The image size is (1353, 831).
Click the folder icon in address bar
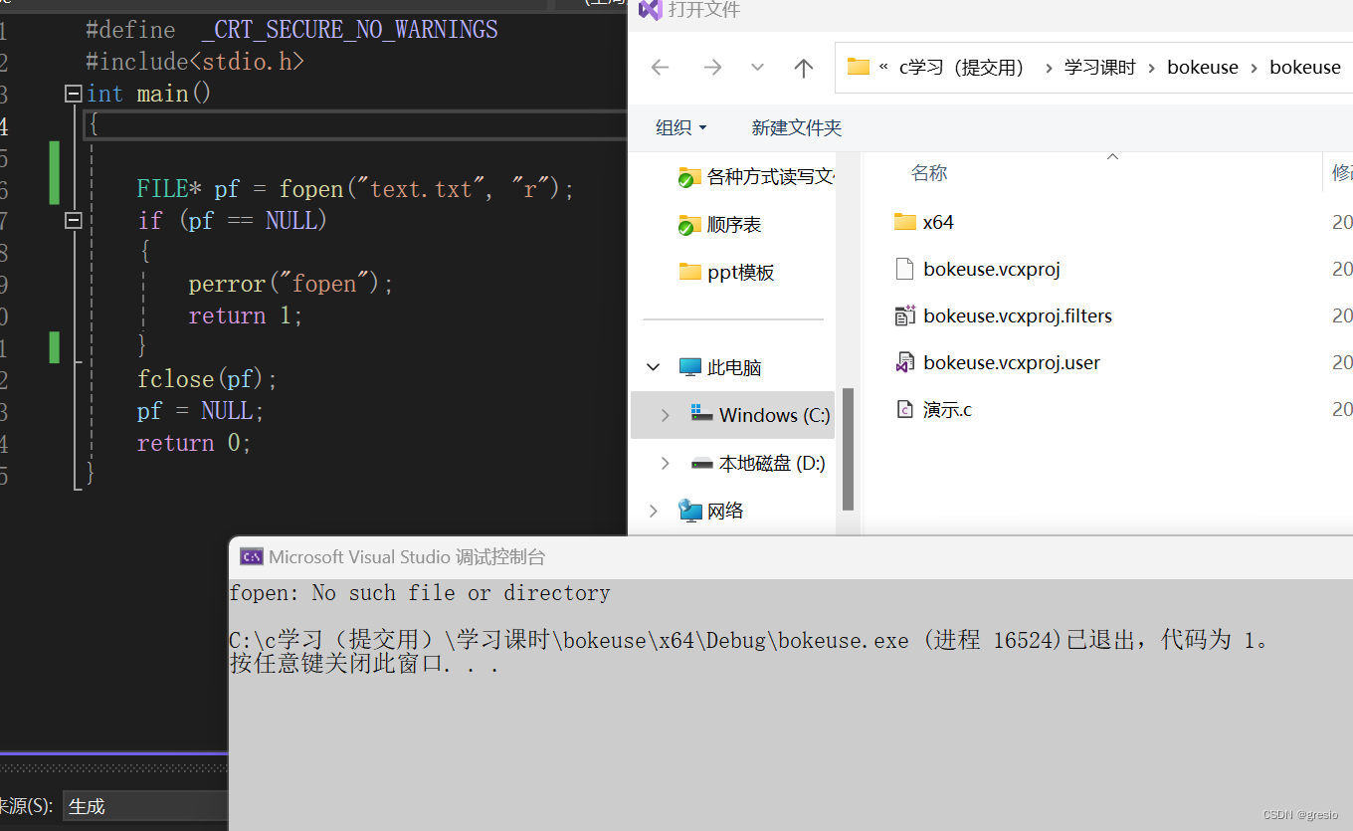(x=858, y=67)
